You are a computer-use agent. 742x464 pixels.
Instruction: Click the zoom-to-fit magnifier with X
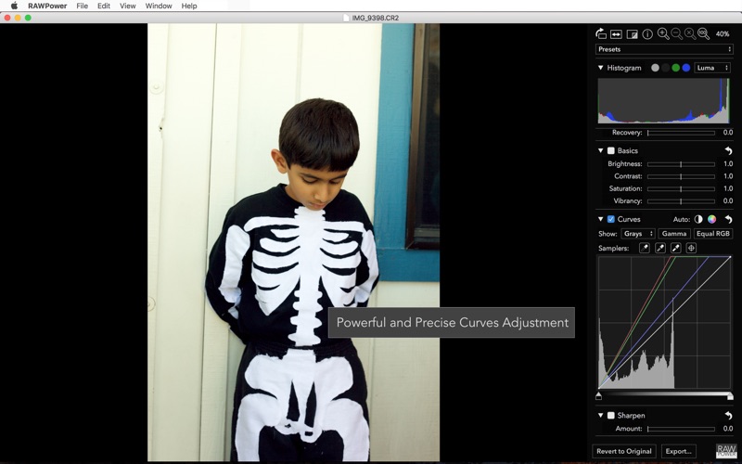click(690, 33)
